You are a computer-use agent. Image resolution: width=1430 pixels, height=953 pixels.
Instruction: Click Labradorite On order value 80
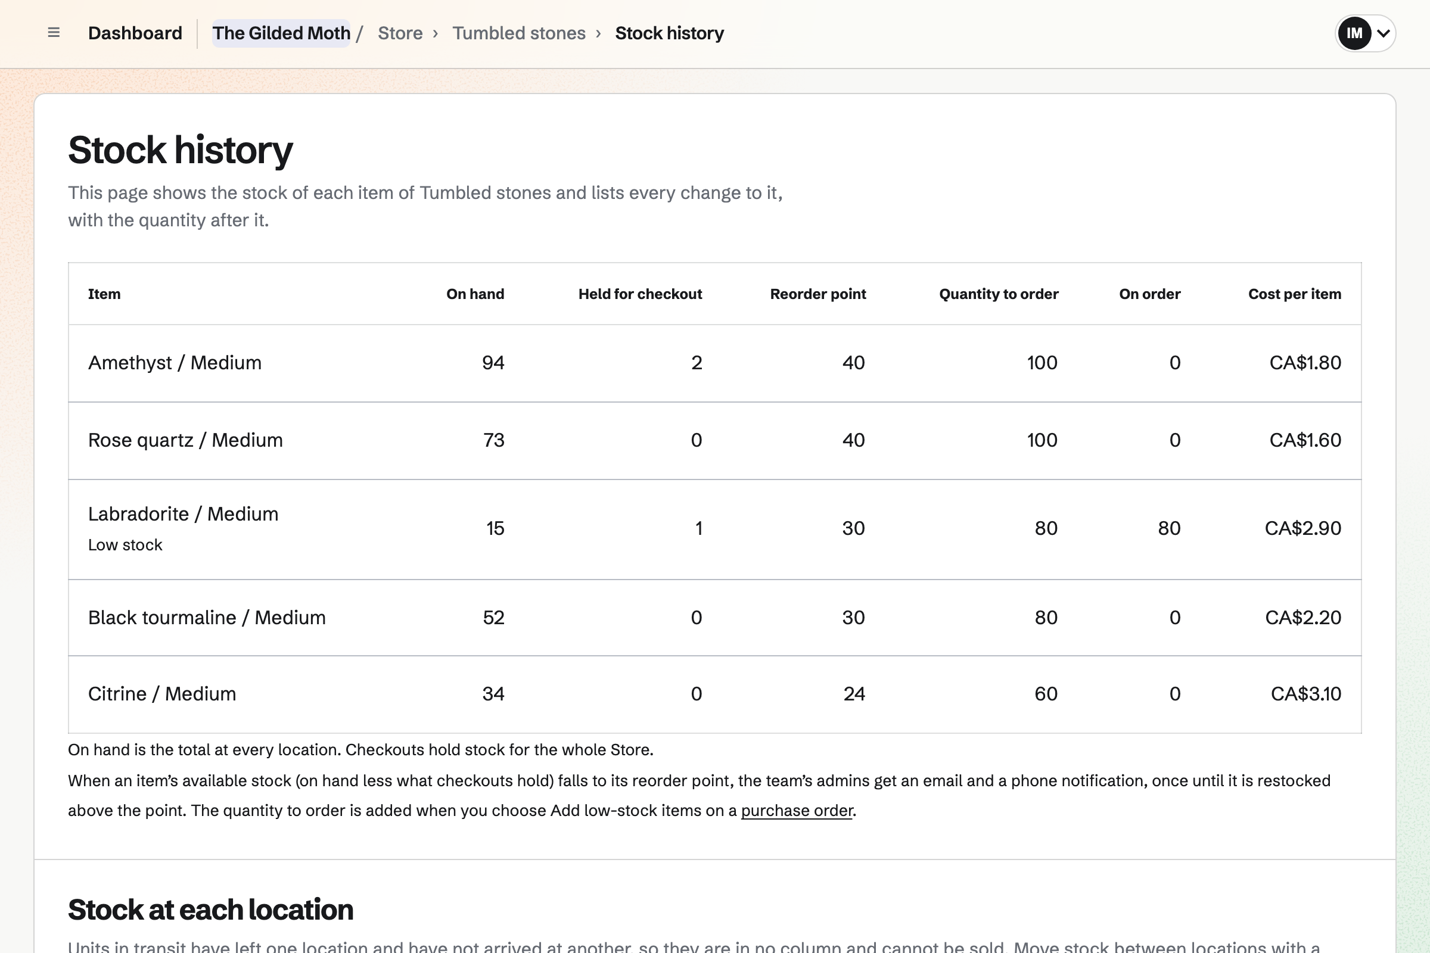(x=1168, y=528)
